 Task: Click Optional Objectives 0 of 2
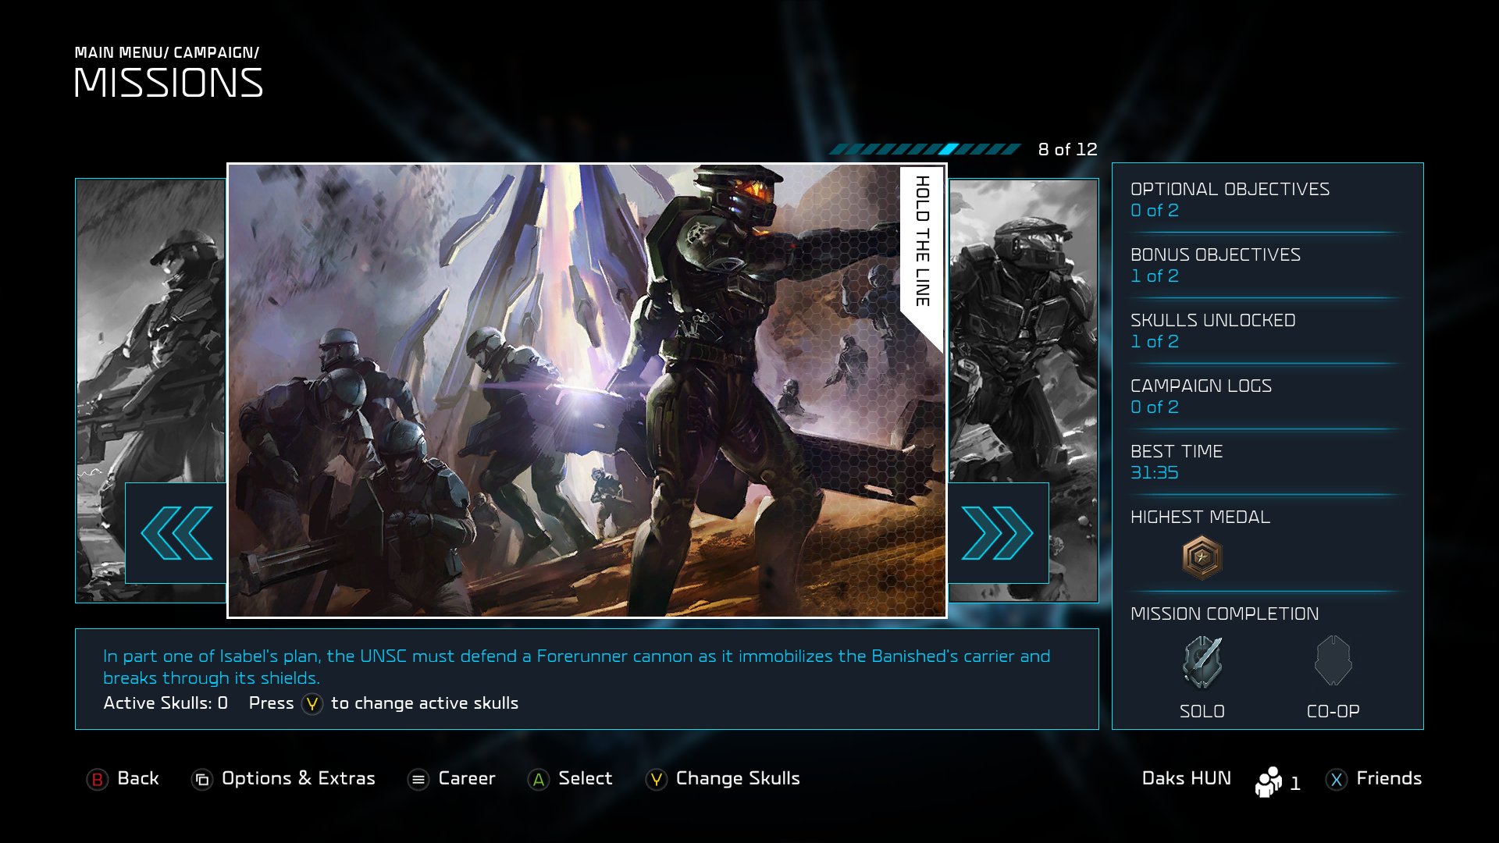[x=1230, y=200]
